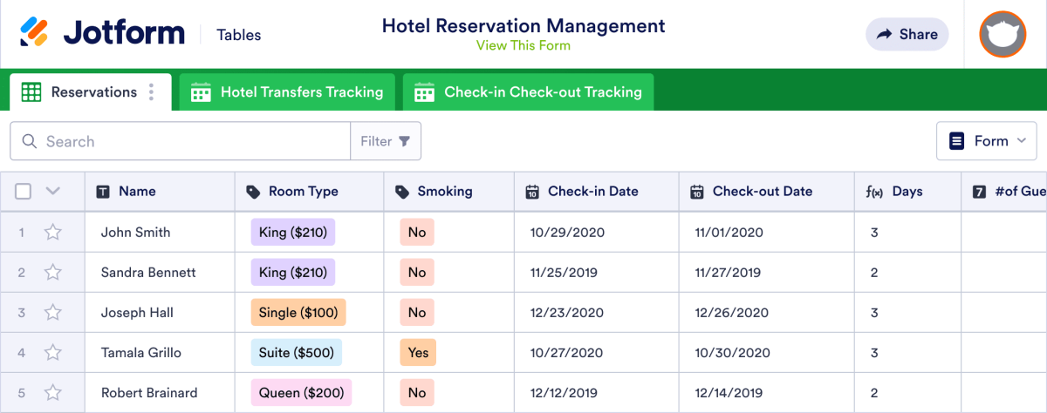Toggle the select-all rows checkbox
Screen dimensions: 1047x413
(24, 192)
